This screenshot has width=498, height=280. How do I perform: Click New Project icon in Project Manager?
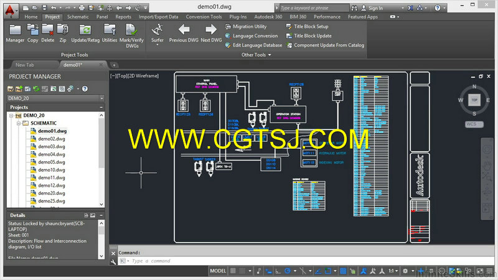(x=19, y=89)
